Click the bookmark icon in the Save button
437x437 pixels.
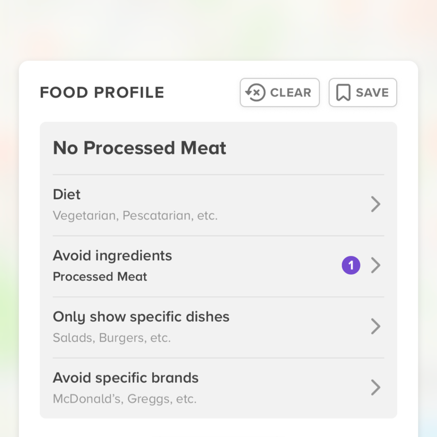343,93
